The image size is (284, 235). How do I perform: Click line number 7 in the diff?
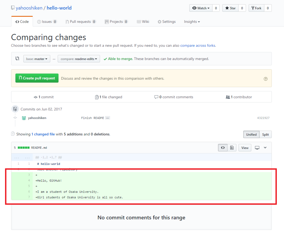[x=29, y=197]
